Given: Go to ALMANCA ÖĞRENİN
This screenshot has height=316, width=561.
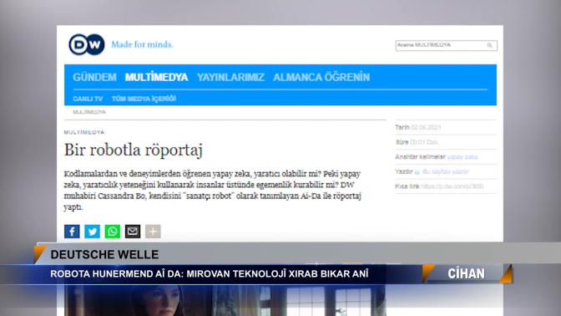Looking at the screenshot, I should point(321,77).
